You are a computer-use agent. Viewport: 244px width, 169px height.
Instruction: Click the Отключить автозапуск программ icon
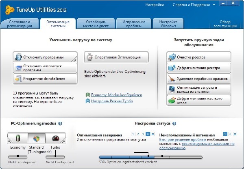pyautogui.click(x=19, y=68)
